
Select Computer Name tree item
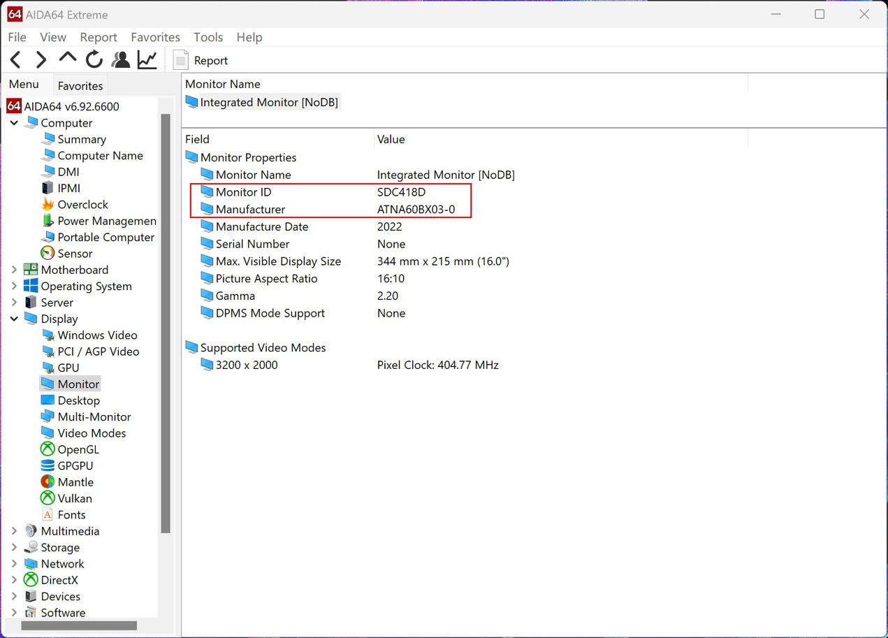pyautogui.click(x=100, y=155)
